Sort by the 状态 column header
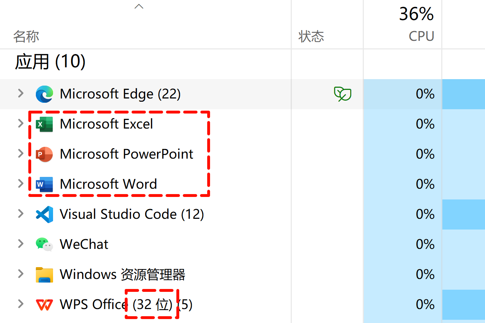 click(311, 36)
